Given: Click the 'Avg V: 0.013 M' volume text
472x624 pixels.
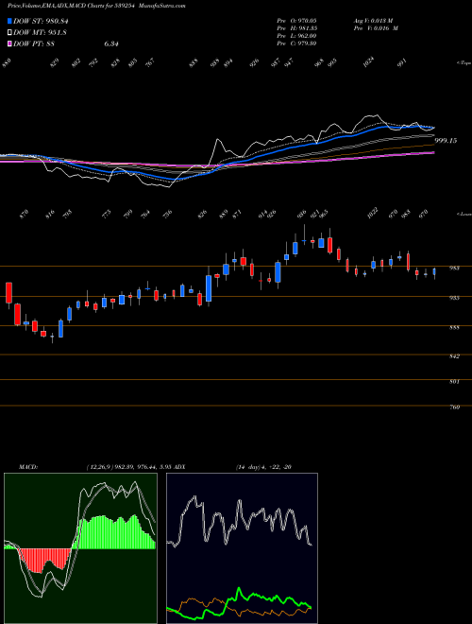Looking at the screenshot, I should point(373,21).
